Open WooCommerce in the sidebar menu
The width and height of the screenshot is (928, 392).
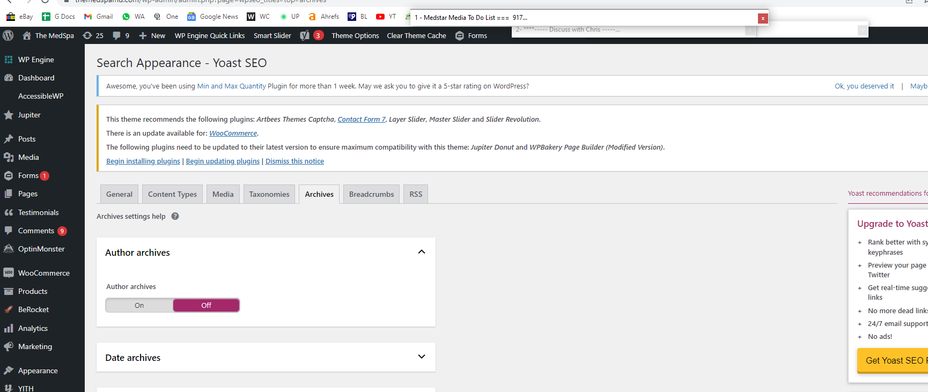pyautogui.click(x=42, y=273)
